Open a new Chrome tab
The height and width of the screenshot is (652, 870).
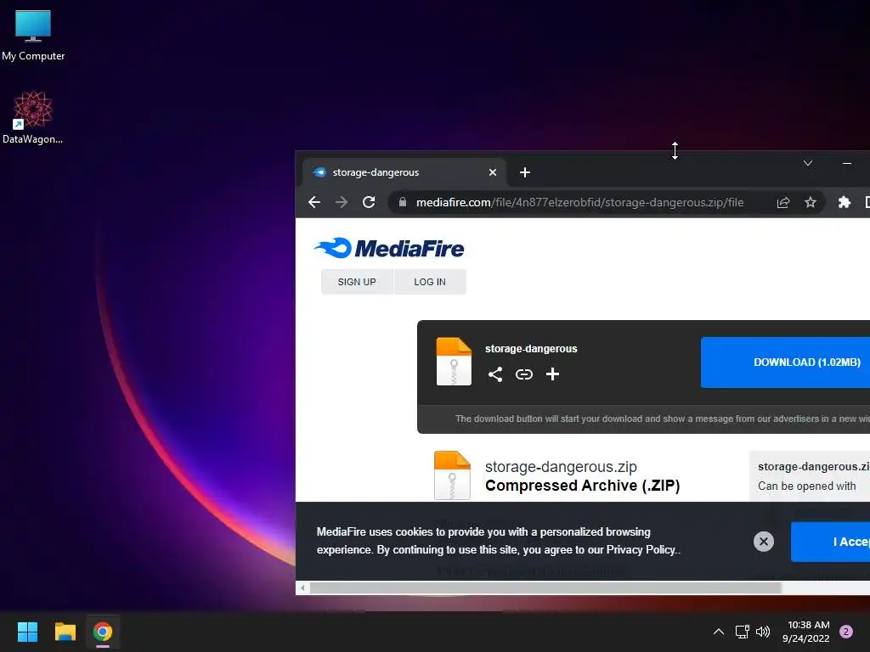click(x=525, y=172)
